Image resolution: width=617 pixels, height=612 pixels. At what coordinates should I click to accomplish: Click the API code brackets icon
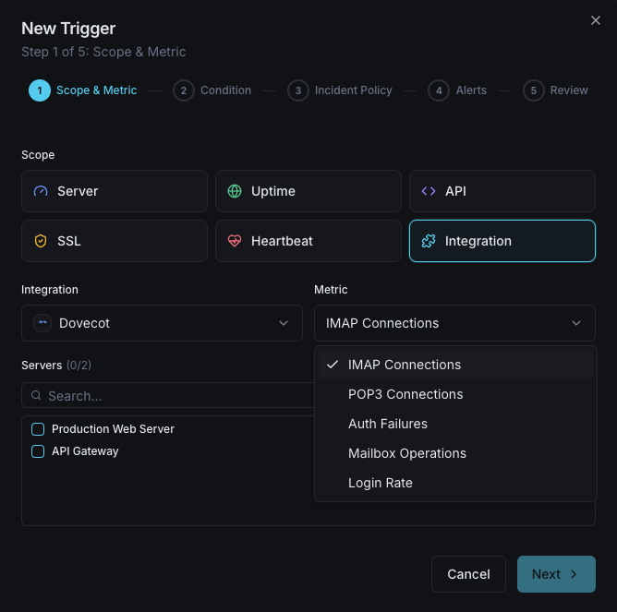[x=429, y=191]
